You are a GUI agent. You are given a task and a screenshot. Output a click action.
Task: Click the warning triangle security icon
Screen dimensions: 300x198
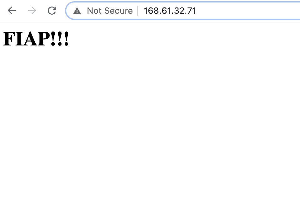tap(77, 11)
